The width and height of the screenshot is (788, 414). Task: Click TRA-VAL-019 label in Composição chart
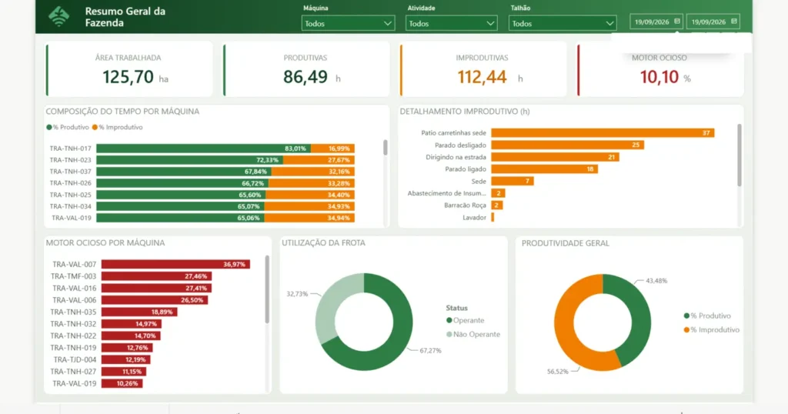pyautogui.click(x=72, y=218)
